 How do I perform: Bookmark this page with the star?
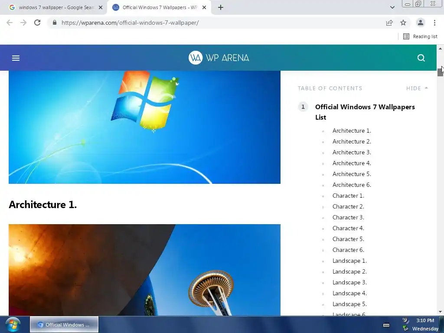click(403, 23)
